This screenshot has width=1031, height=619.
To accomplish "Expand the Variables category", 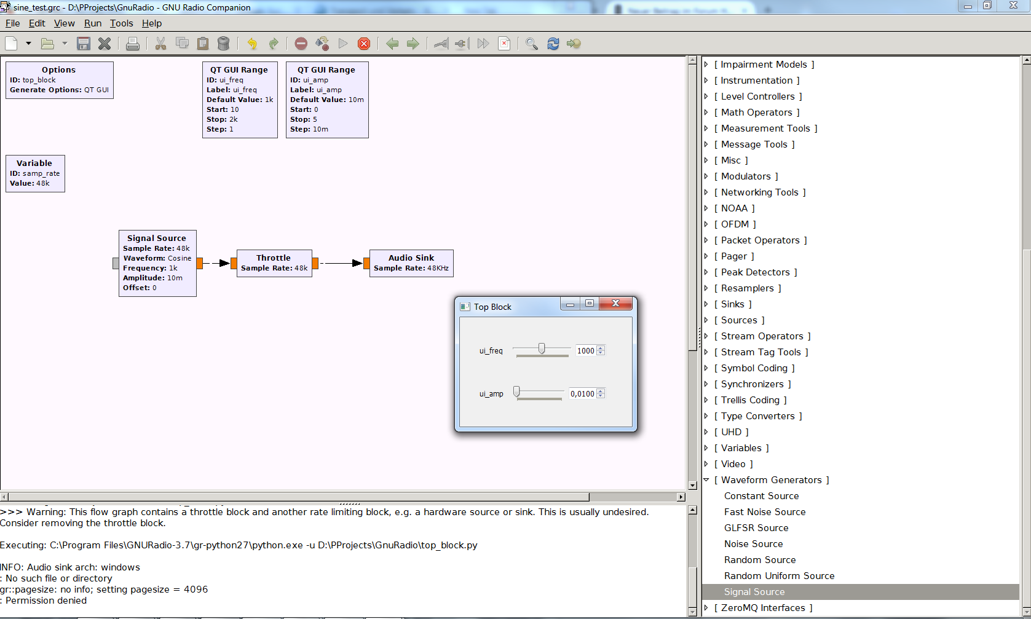I will 706,448.
